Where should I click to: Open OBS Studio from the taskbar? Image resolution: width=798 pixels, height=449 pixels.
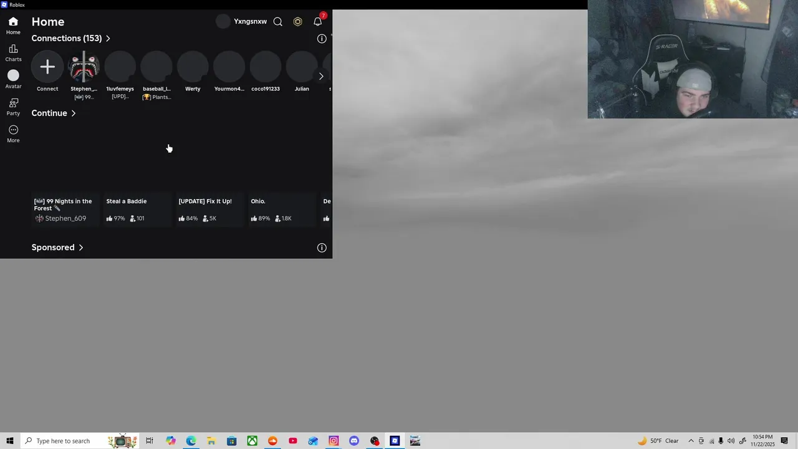(x=375, y=441)
